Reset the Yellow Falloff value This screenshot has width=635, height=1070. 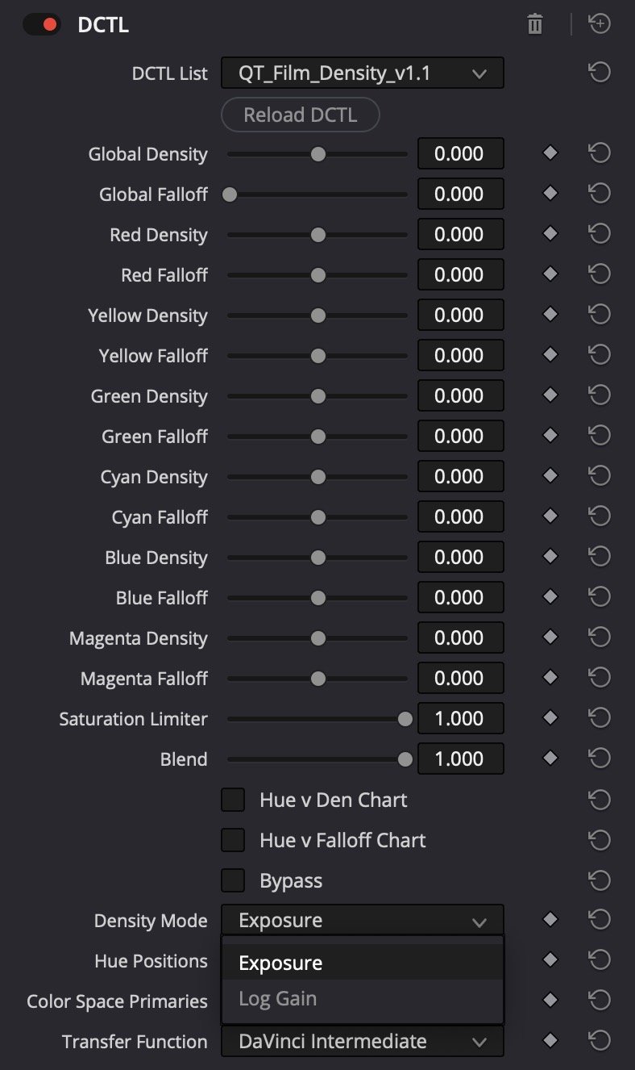pyautogui.click(x=599, y=355)
